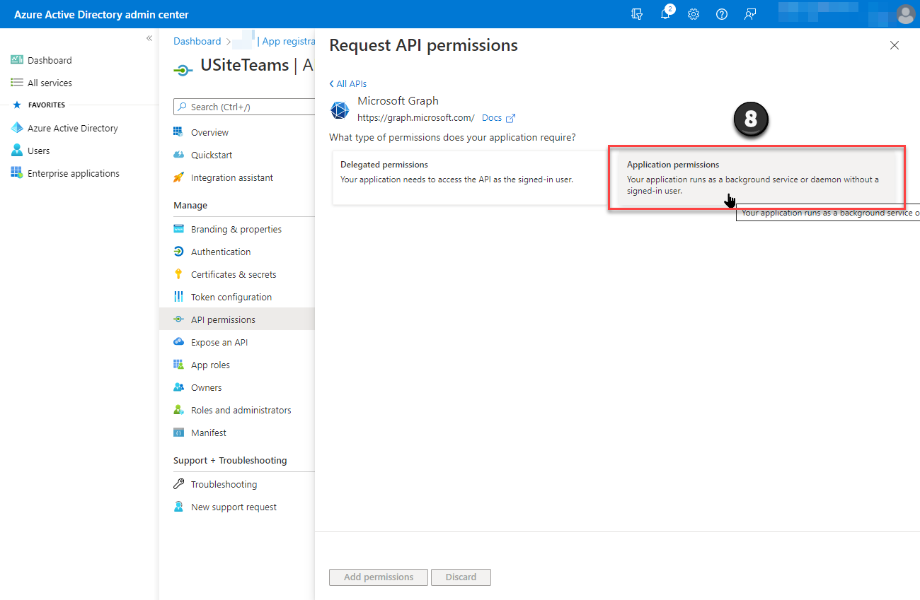The image size is (920, 600).
Task: Click the Branding & properties icon
Action: point(178,229)
